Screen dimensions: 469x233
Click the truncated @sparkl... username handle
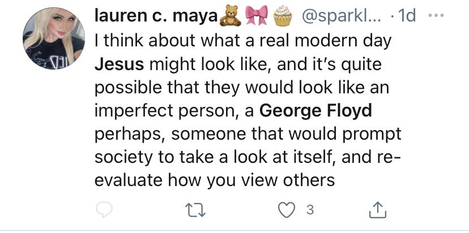[341, 16]
